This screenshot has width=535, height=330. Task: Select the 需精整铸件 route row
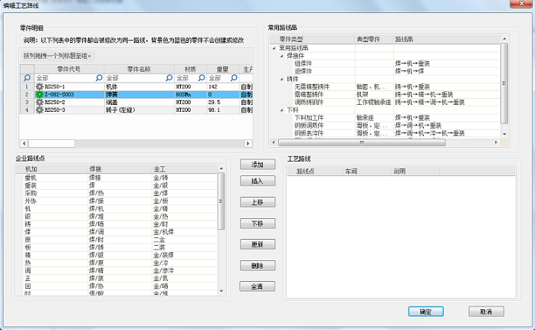(386, 94)
